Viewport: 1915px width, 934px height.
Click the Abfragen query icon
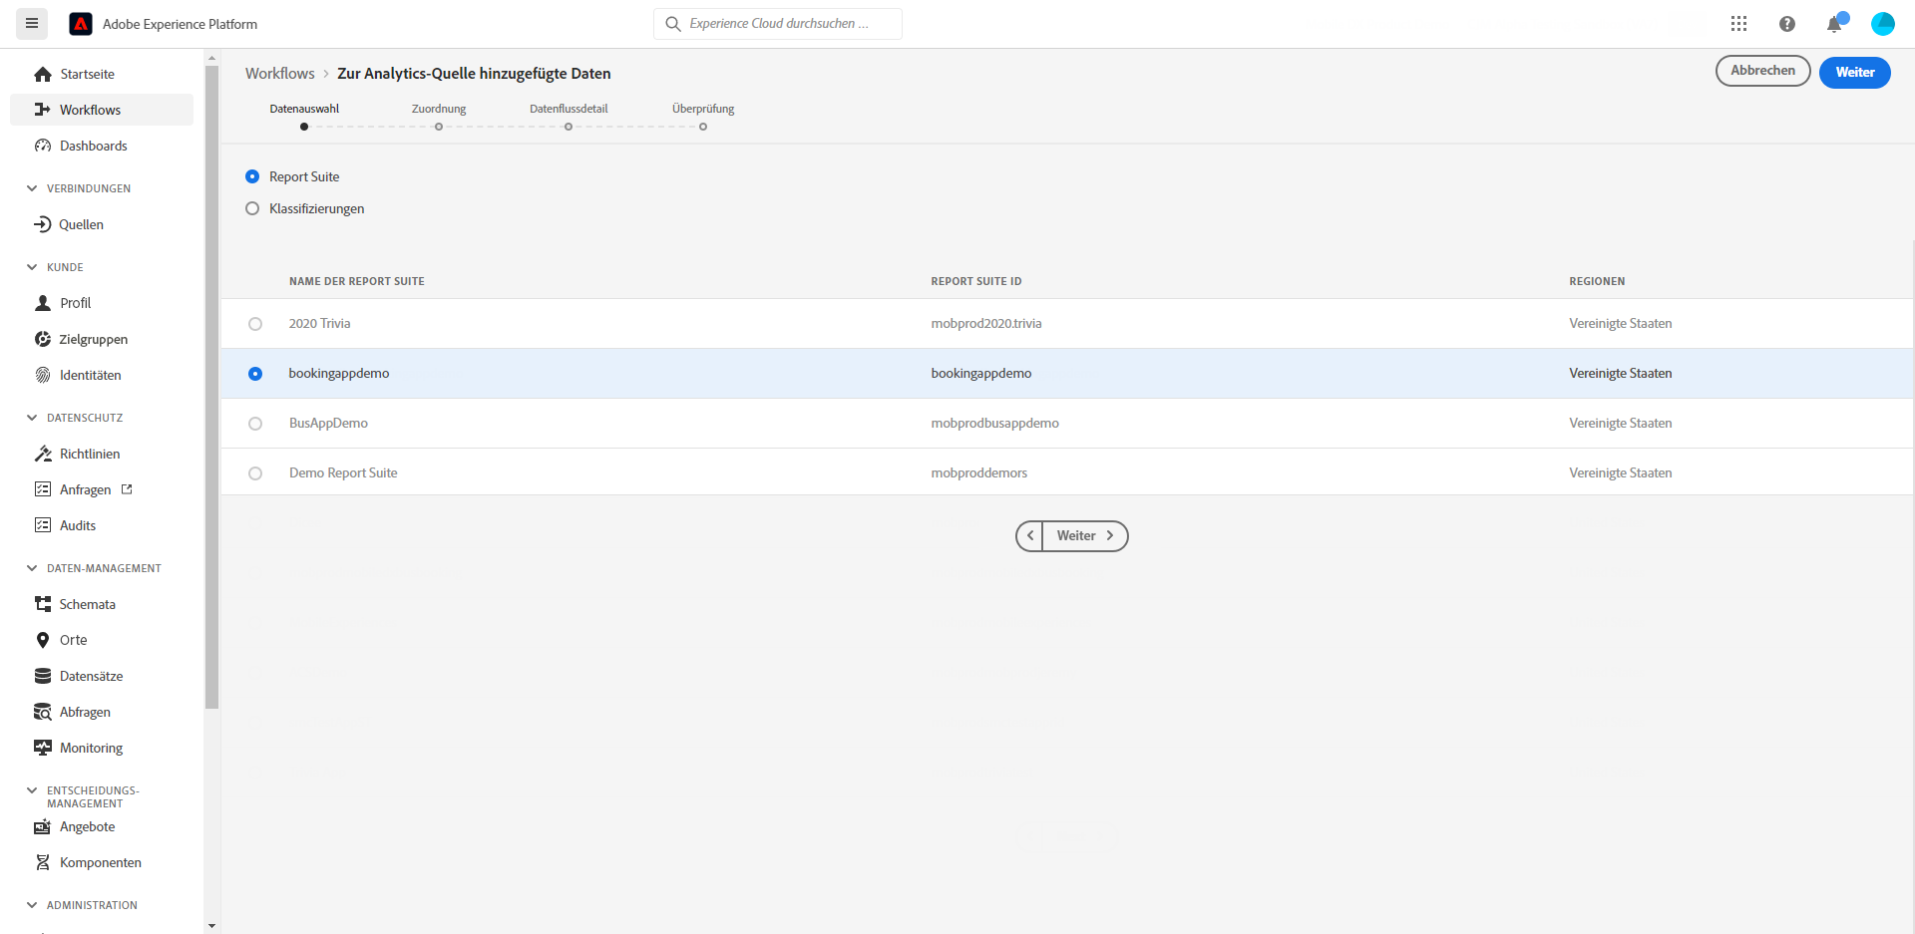click(43, 712)
